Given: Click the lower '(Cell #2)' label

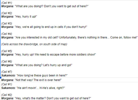Looking at the screenshot, I should [x=7, y=95].
